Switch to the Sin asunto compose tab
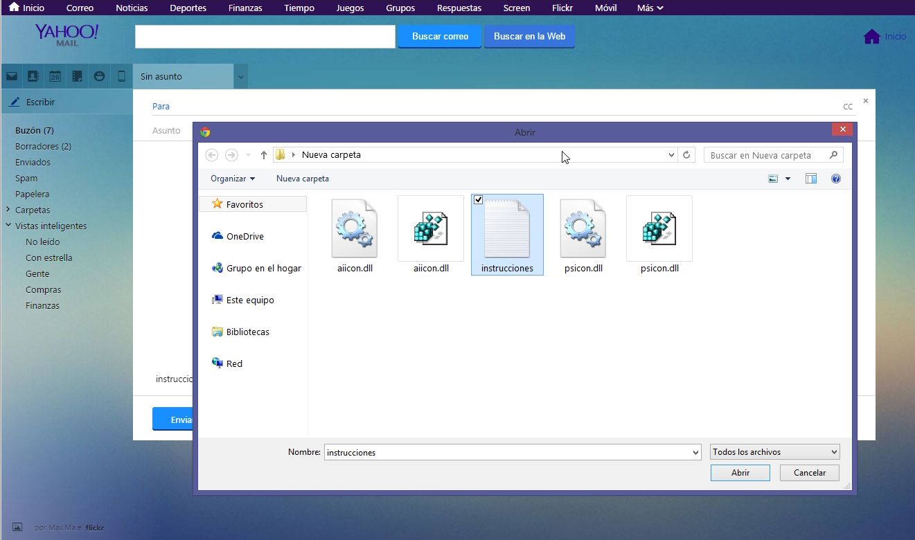Screen dimensions: 915x540 click(184, 76)
